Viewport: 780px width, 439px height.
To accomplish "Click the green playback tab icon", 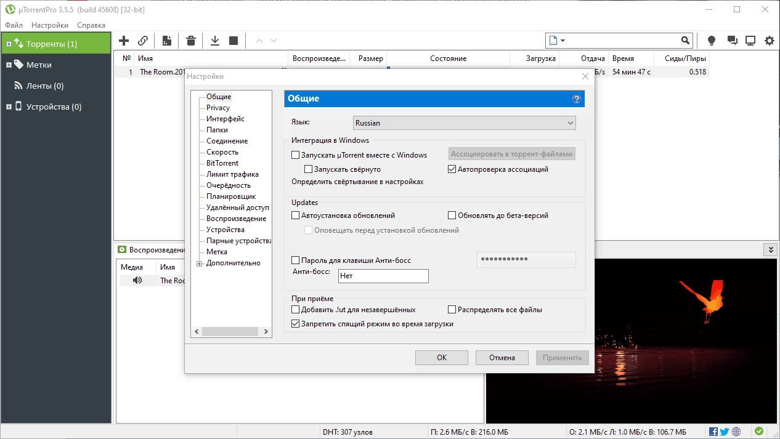I will [122, 250].
